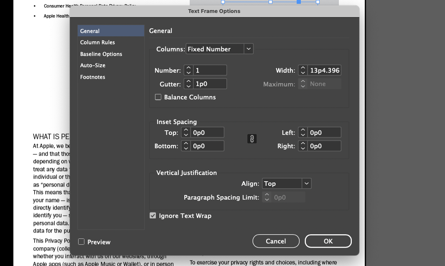Open the Baseline Options section
The height and width of the screenshot is (266, 445).
(101, 54)
